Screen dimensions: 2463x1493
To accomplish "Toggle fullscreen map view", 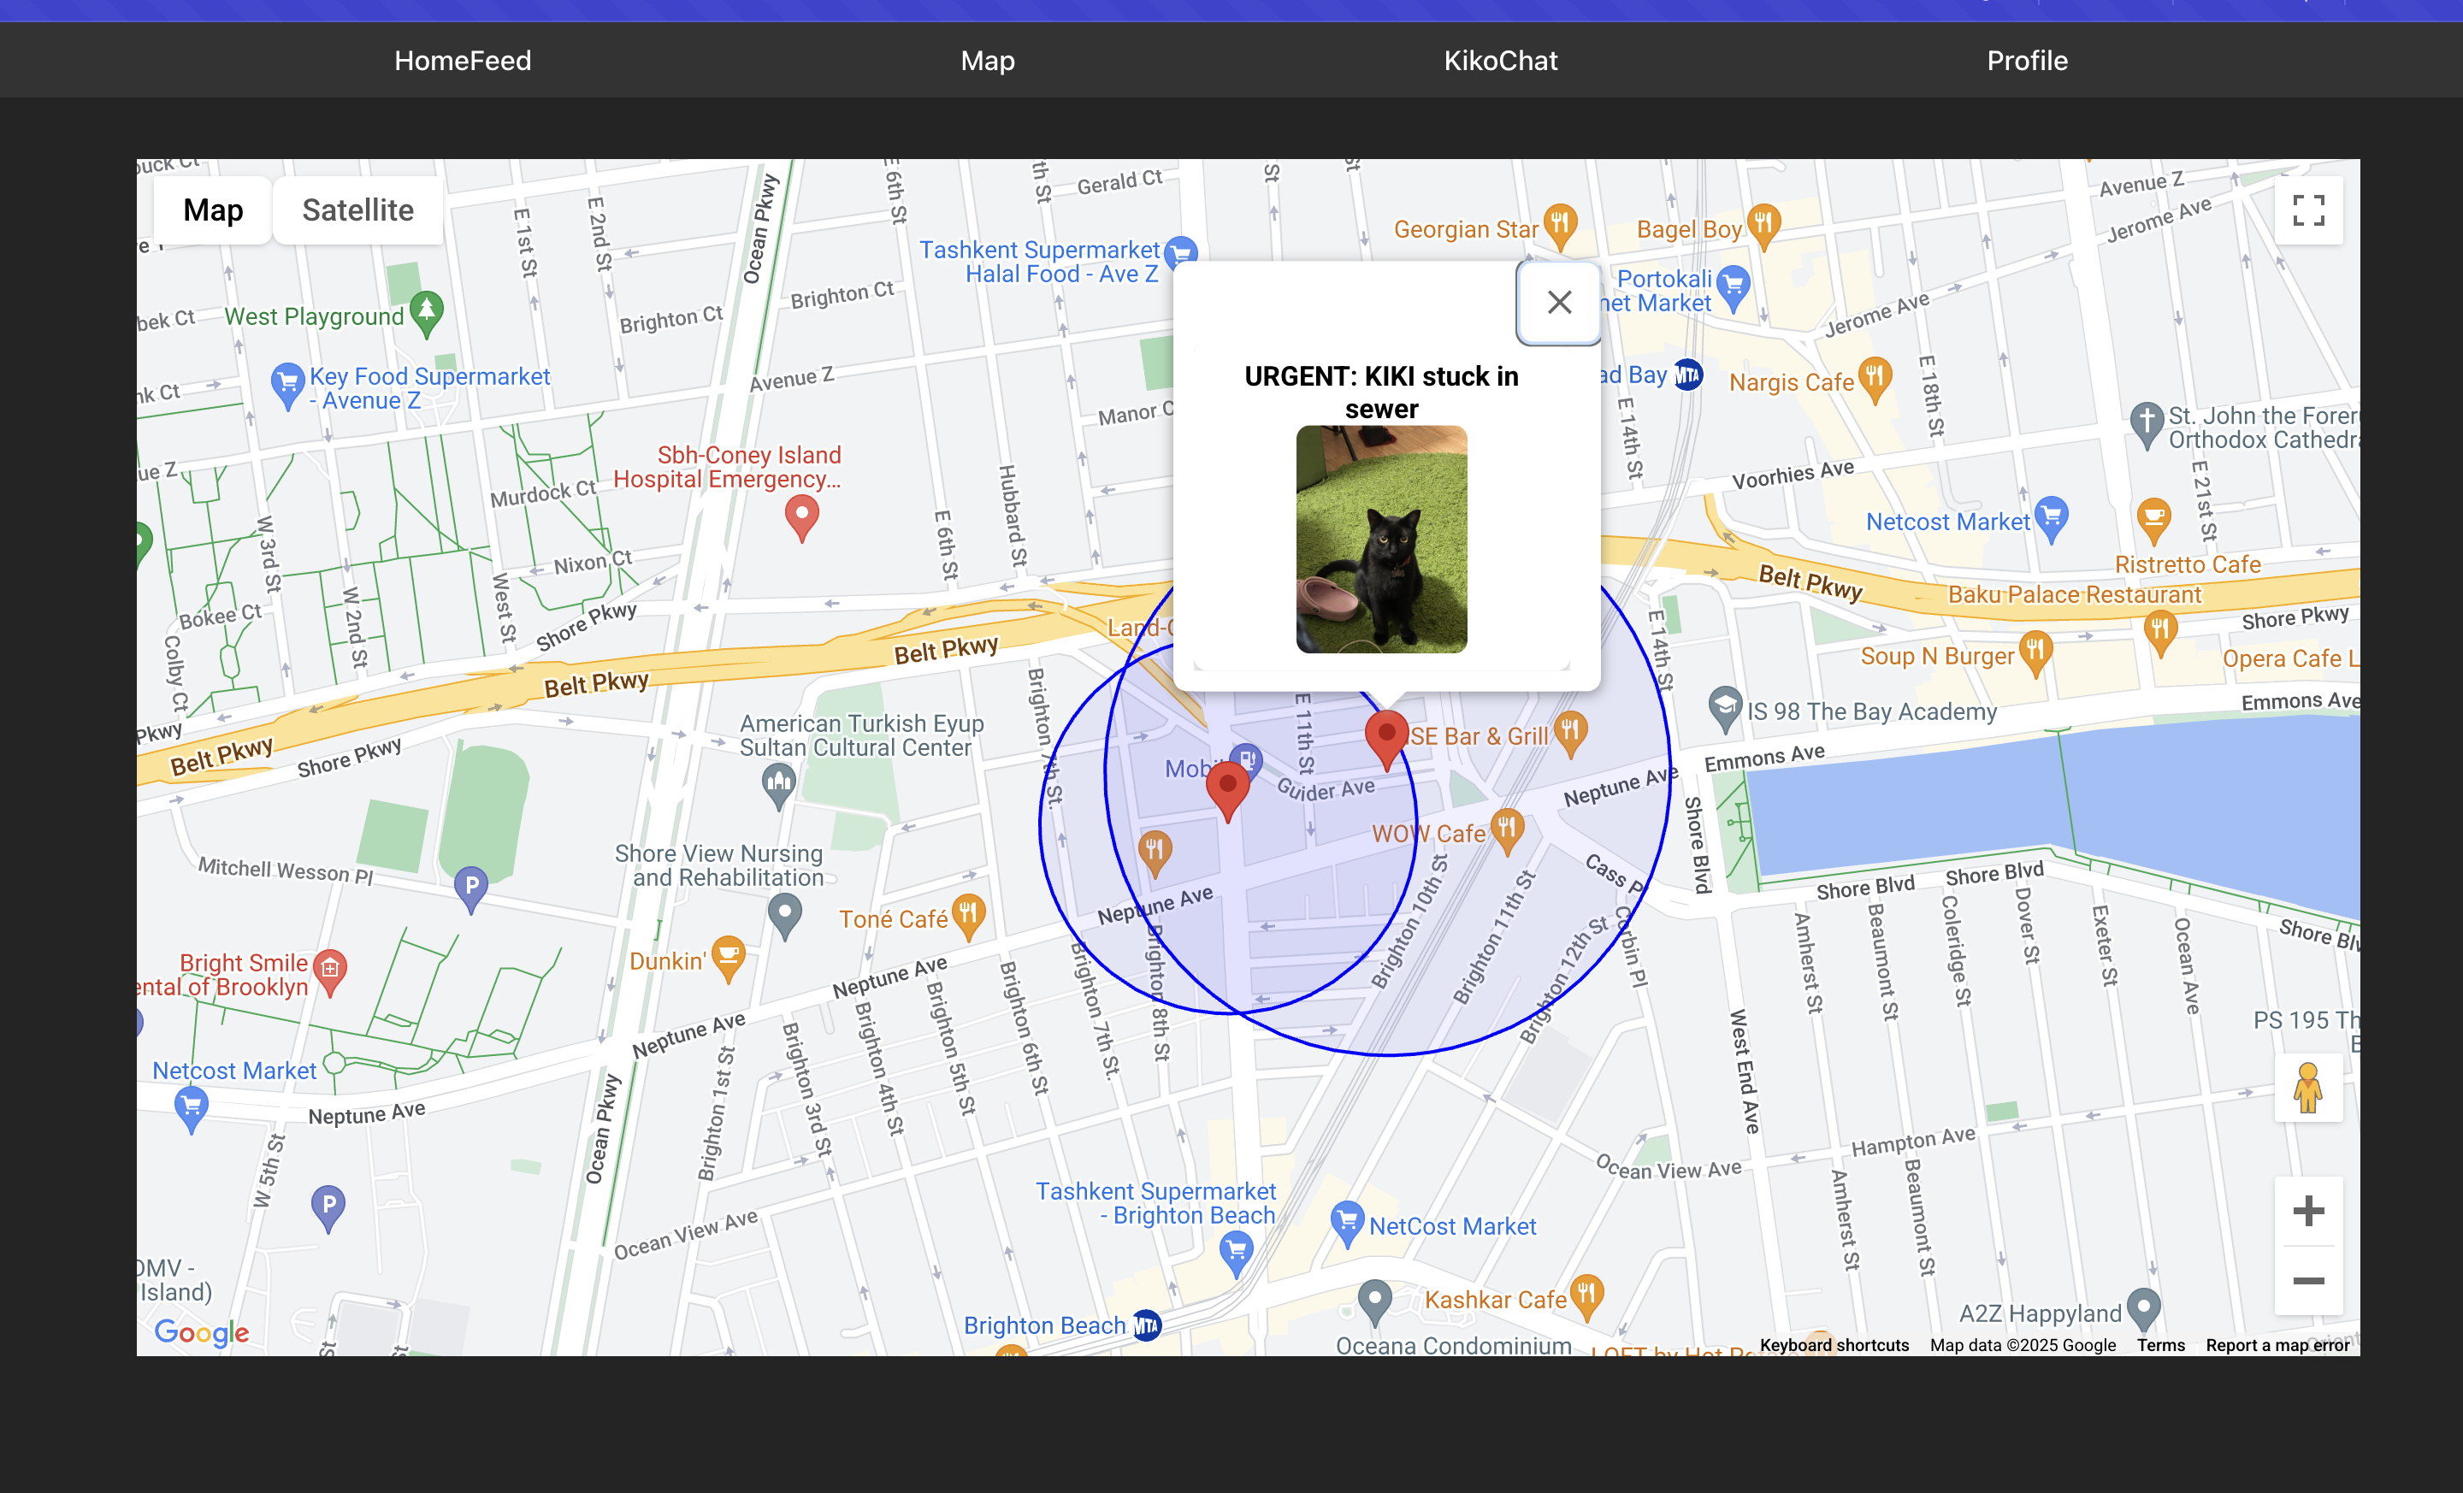I will point(2308,211).
